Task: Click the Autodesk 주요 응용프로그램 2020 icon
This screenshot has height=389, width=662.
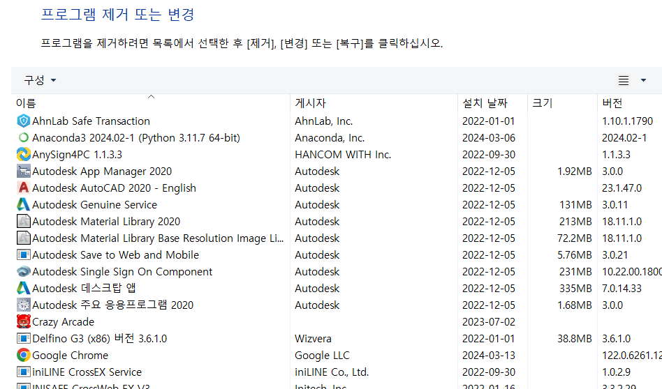Action: click(x=23, y=305)
